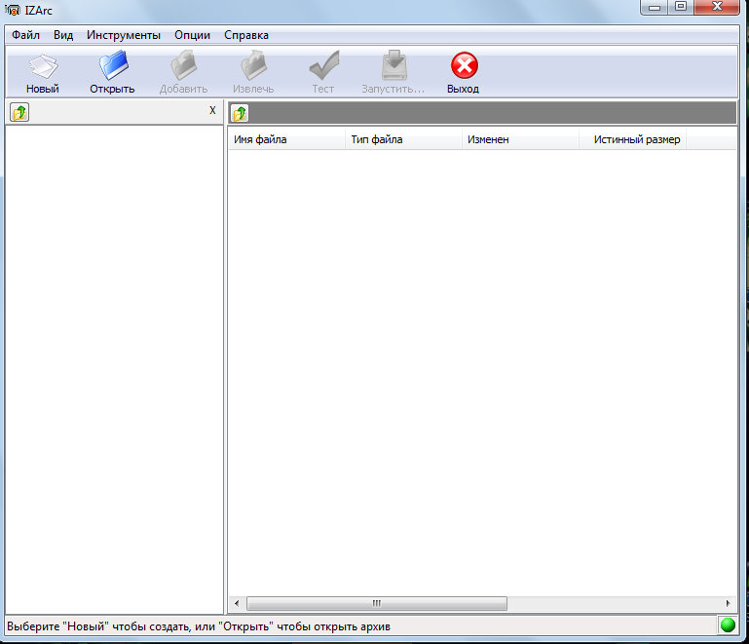Image resolution: width=749 pixels, height=644 pixels.
Task: Sort by Тип файла column header
Action: tap(403, 139)
